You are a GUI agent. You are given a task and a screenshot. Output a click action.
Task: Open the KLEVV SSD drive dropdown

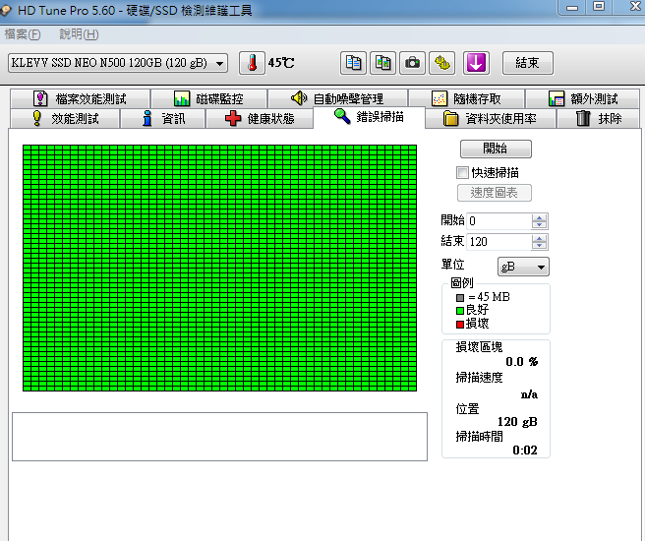118,63
